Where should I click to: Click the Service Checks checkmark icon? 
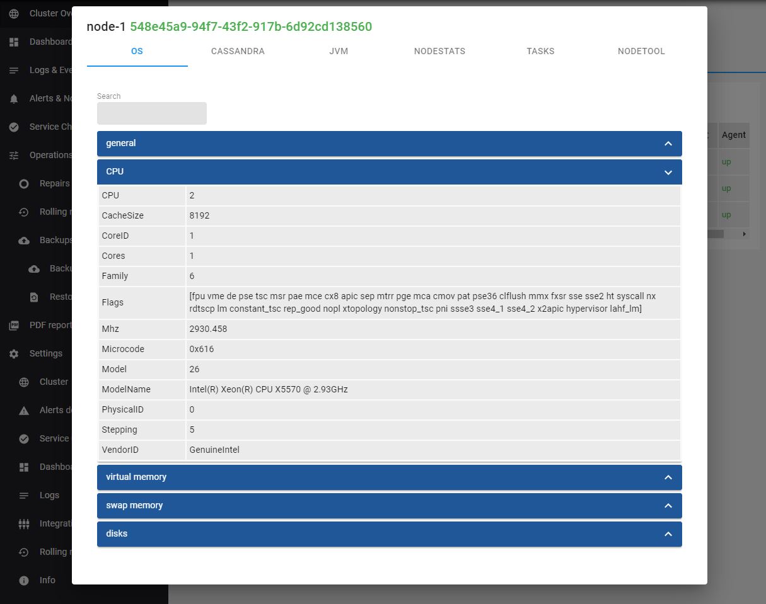click(14, 127)
